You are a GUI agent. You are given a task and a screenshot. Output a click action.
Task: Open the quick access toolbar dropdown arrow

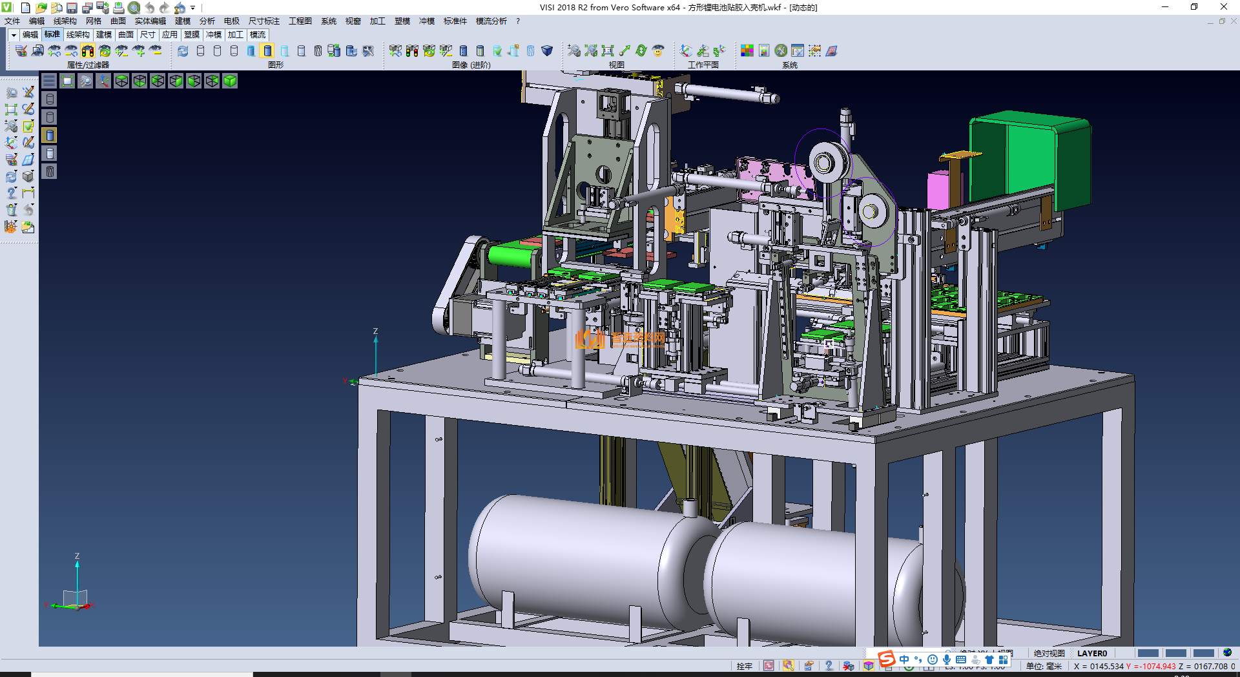(192, 8)
